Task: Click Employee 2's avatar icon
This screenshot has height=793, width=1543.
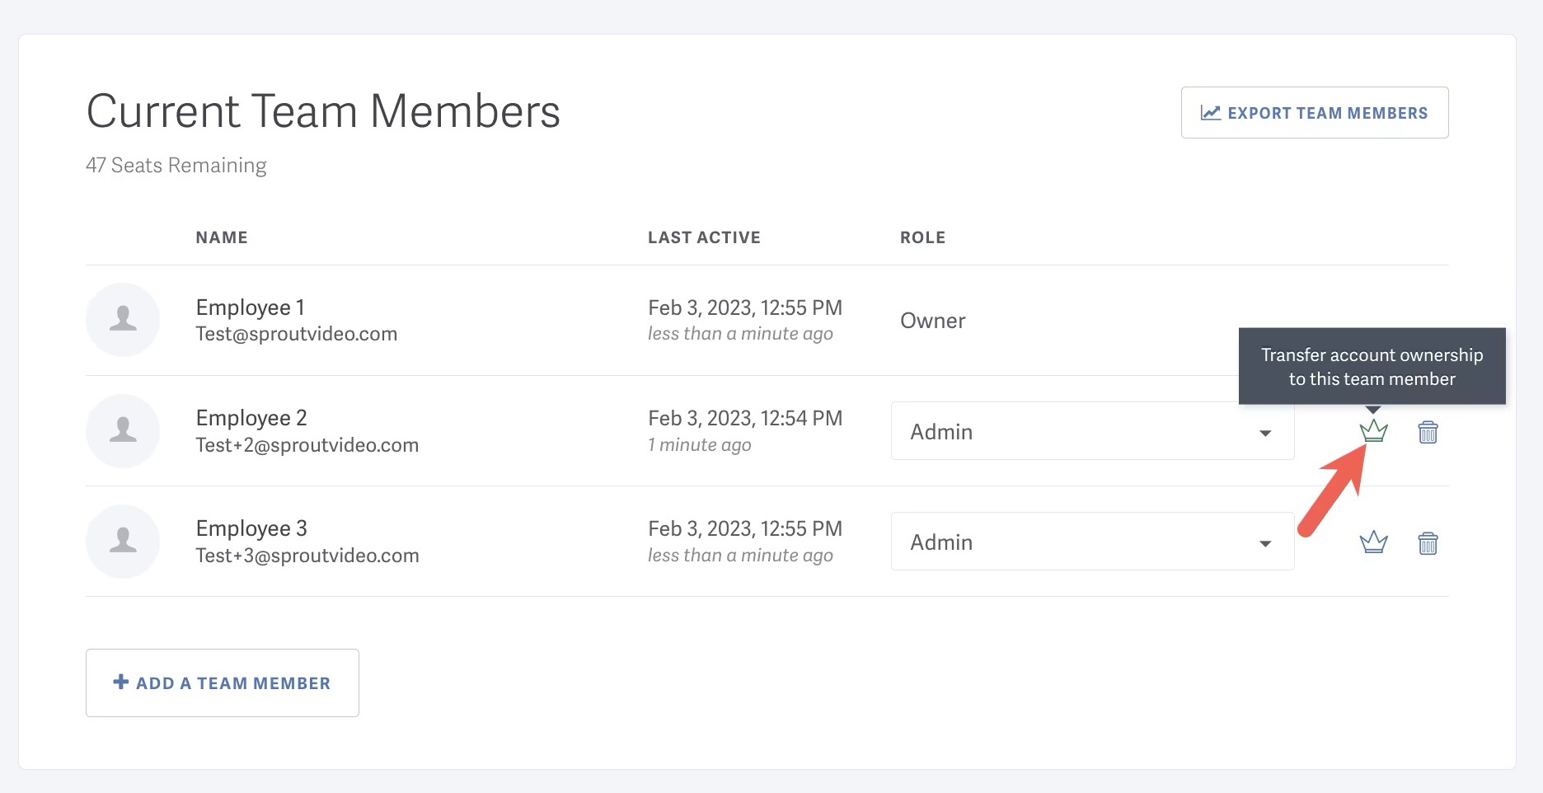Action: click(x=123, y=430)
